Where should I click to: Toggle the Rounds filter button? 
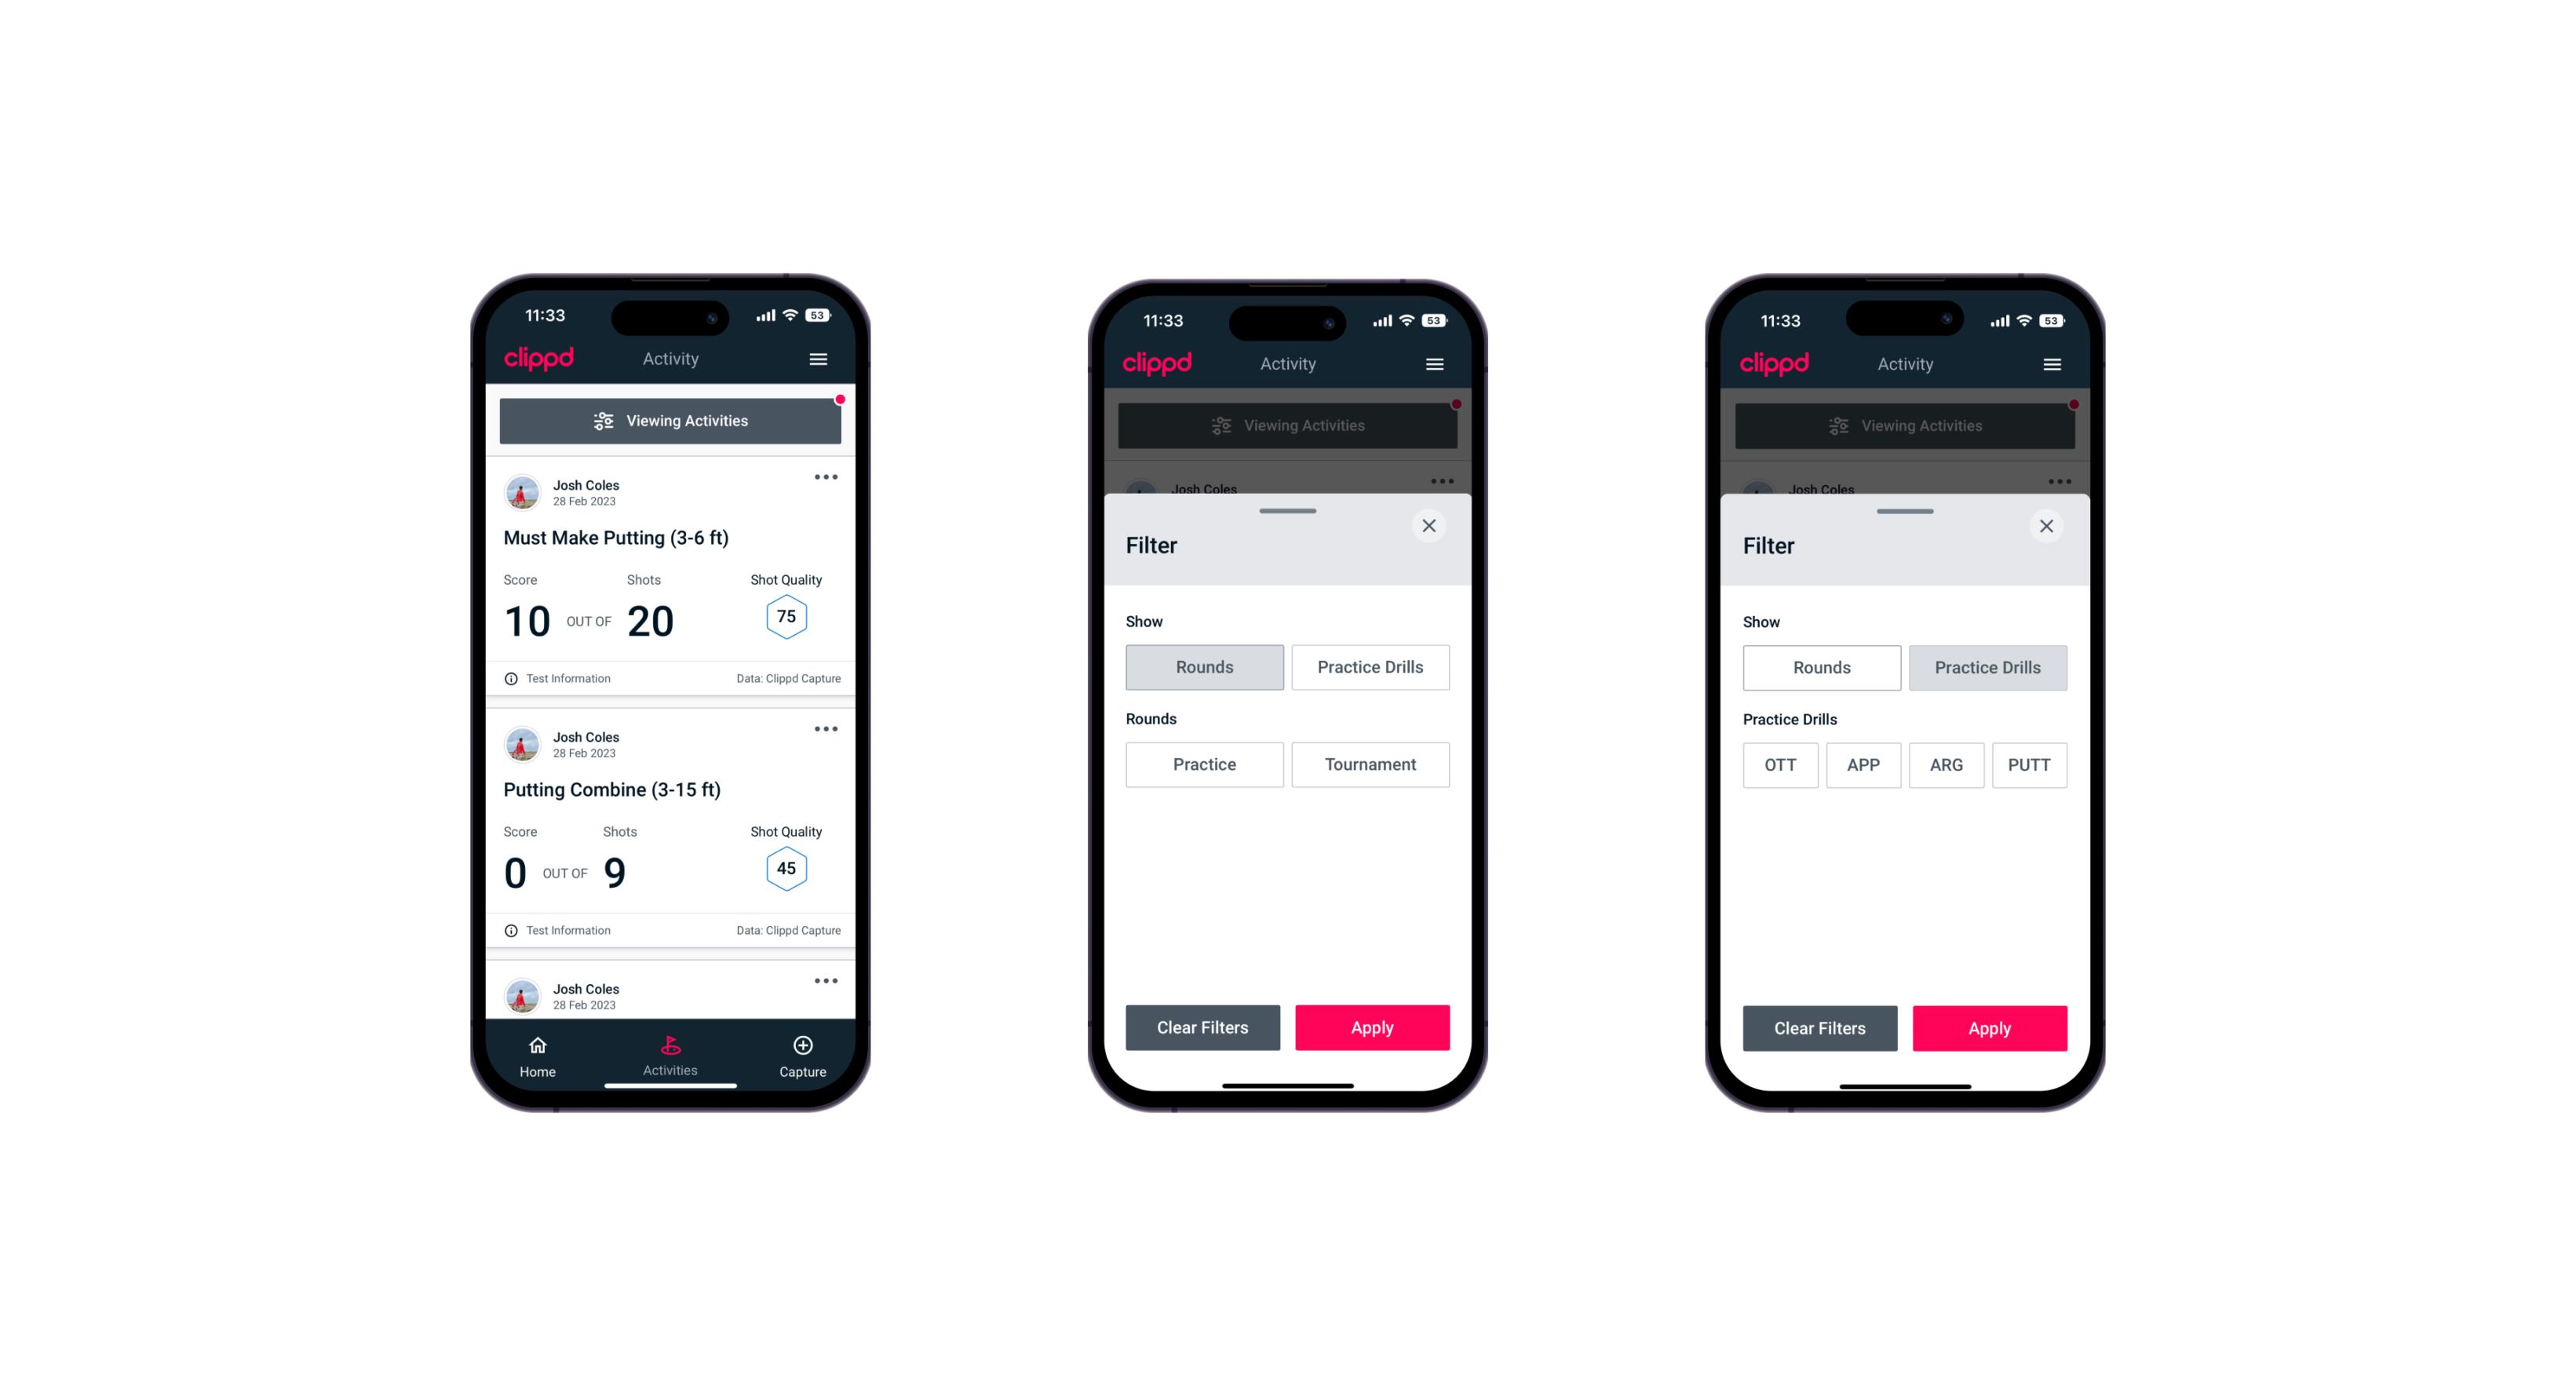(x=1206, y=666)
